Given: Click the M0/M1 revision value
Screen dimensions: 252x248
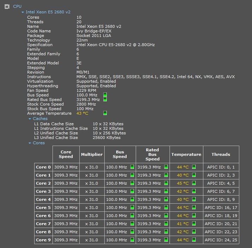Looking at the screenshot, I should click(x=83, y=72).
